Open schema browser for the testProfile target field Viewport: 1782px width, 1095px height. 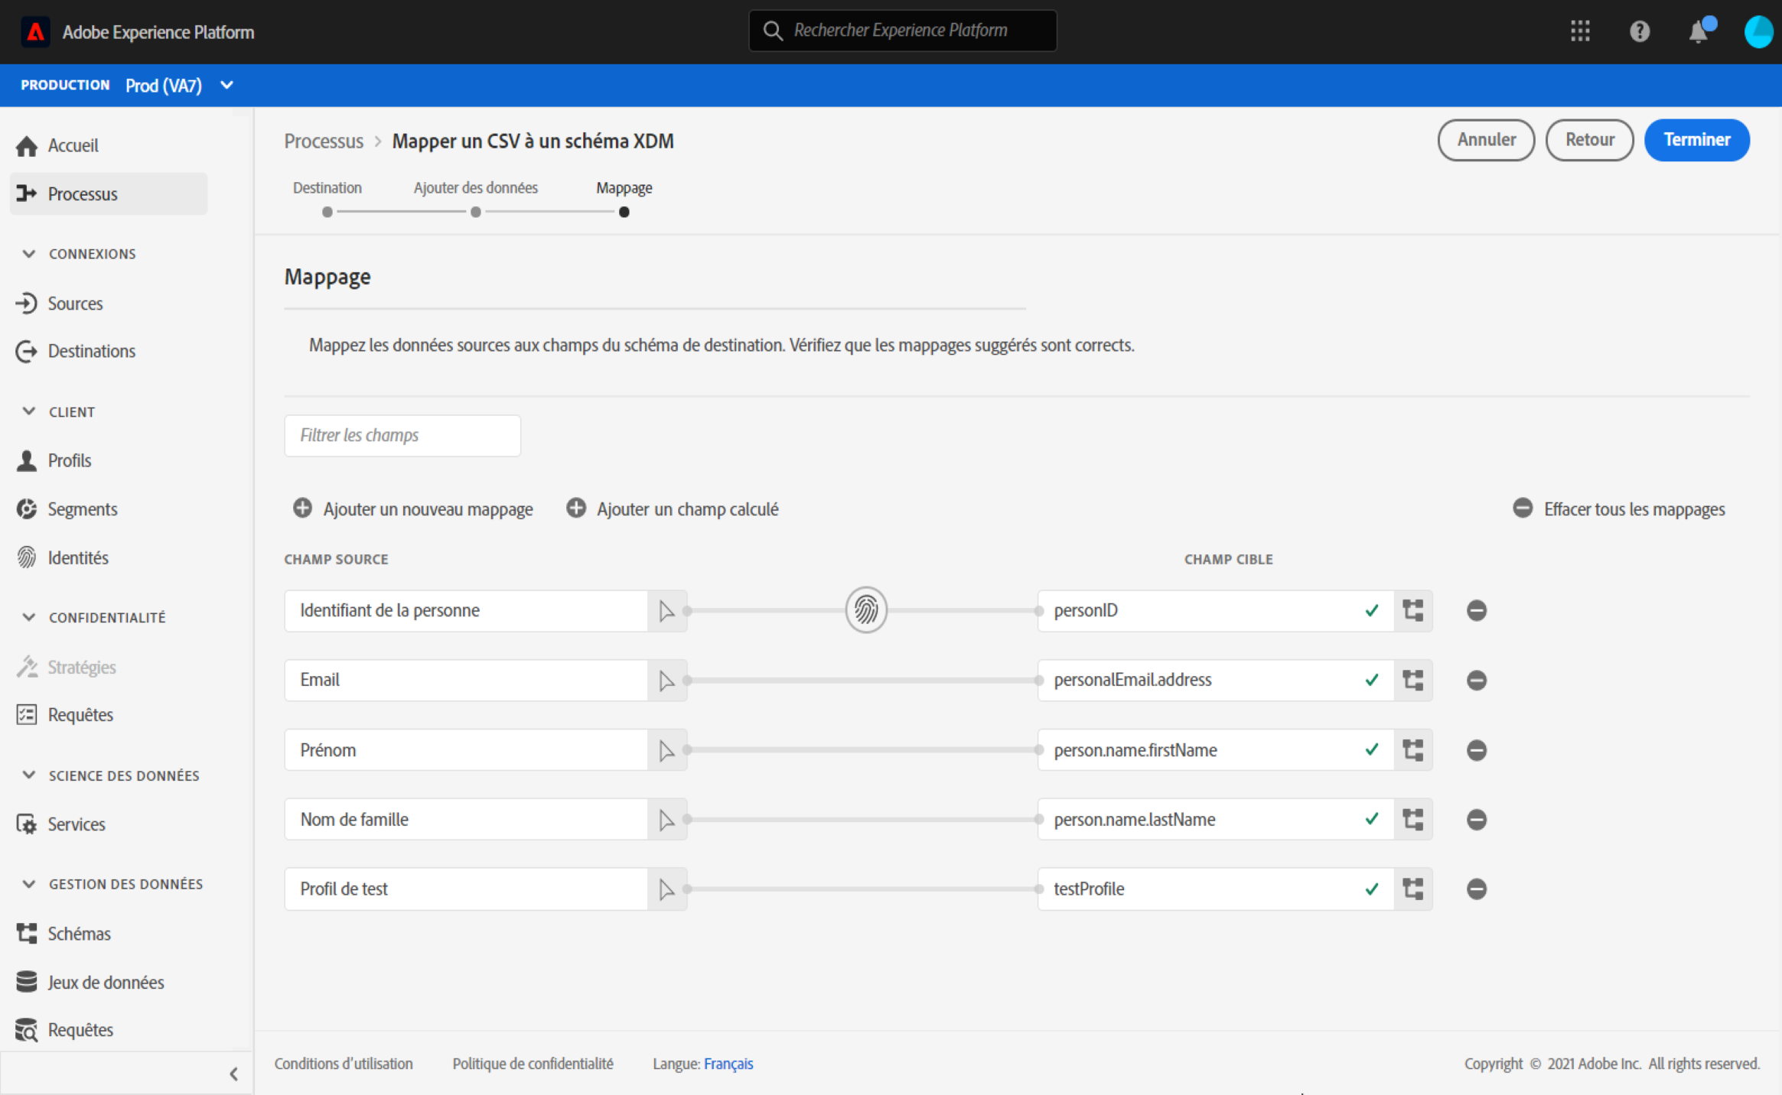[1412, 889]
